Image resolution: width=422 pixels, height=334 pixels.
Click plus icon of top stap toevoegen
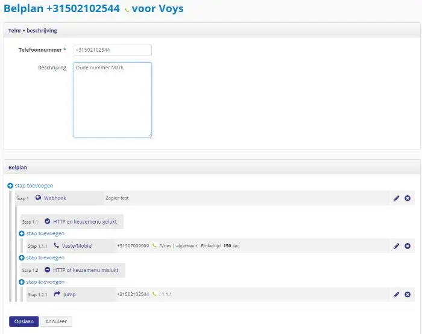point(10,186)
